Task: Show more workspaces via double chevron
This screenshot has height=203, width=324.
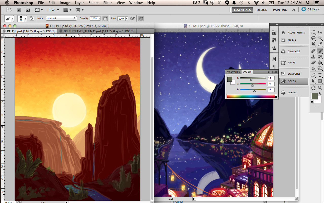Action: coord(294,10)
